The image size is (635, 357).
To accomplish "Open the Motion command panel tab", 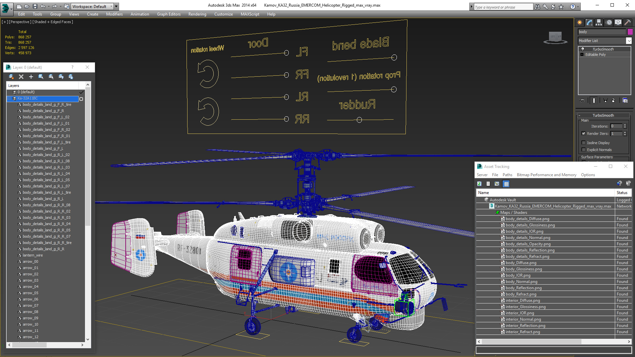I will click(609, 22).
